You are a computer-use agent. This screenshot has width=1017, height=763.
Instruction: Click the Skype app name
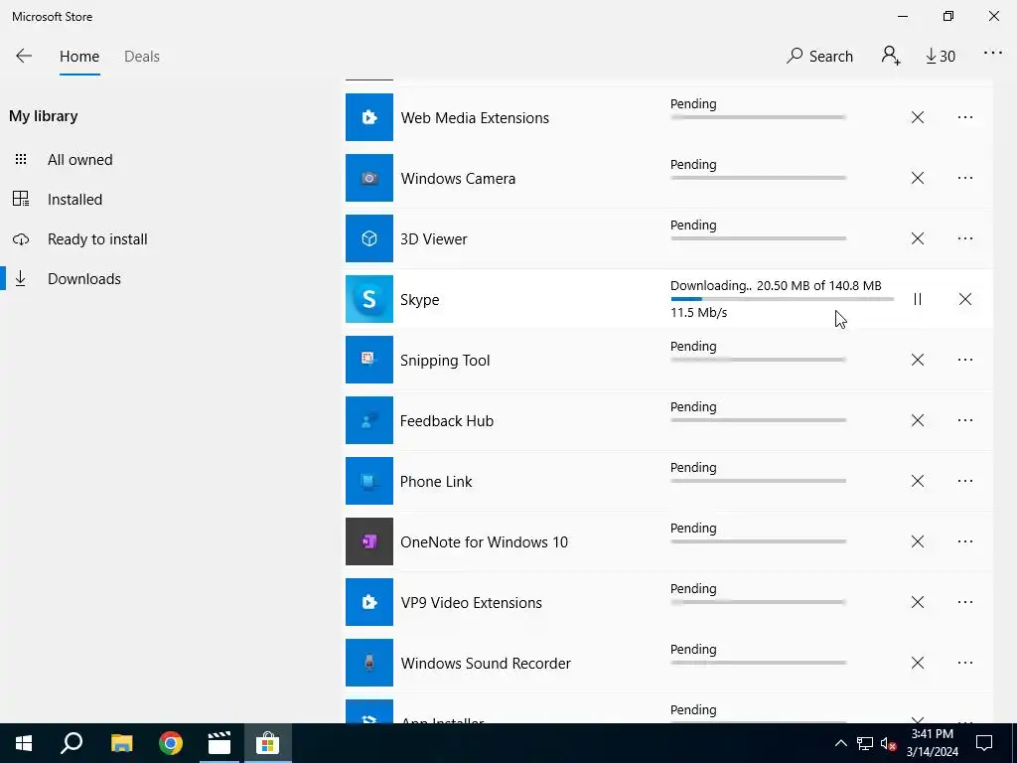pyautogui.click(x=420, y=300)
